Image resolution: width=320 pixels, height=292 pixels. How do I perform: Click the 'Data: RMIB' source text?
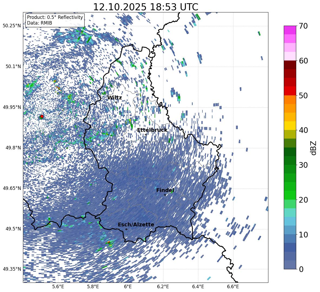39,23
